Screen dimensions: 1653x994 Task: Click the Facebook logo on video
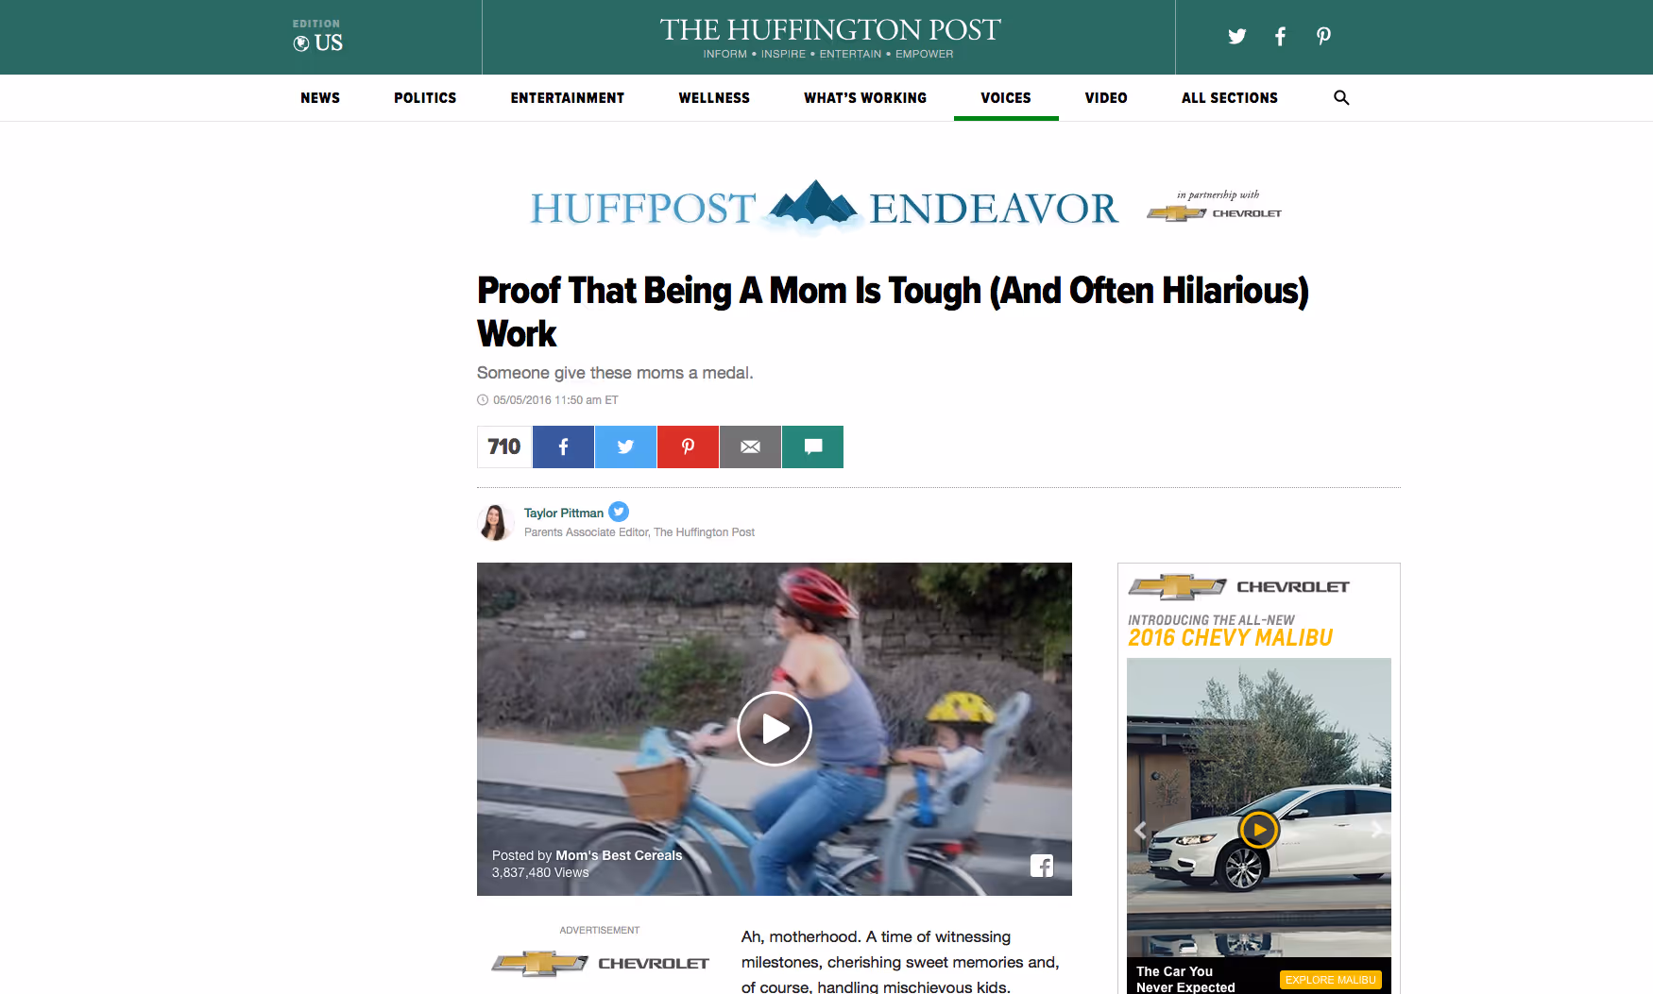(x=1042, y=866)
